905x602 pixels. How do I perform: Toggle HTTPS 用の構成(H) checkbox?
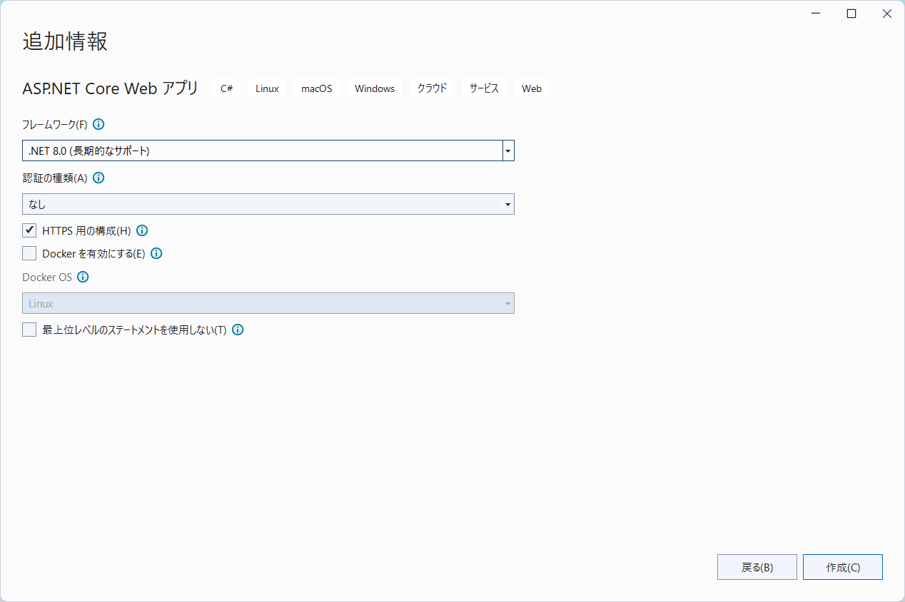pyautogui.click(x=29, y=230)
